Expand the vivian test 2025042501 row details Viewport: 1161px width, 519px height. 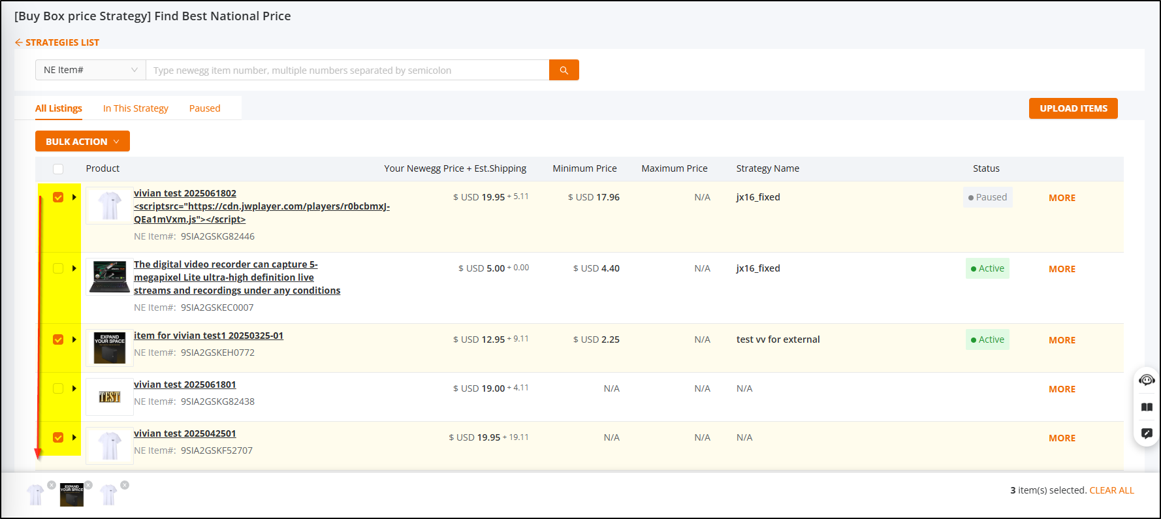tap(74, 437)
